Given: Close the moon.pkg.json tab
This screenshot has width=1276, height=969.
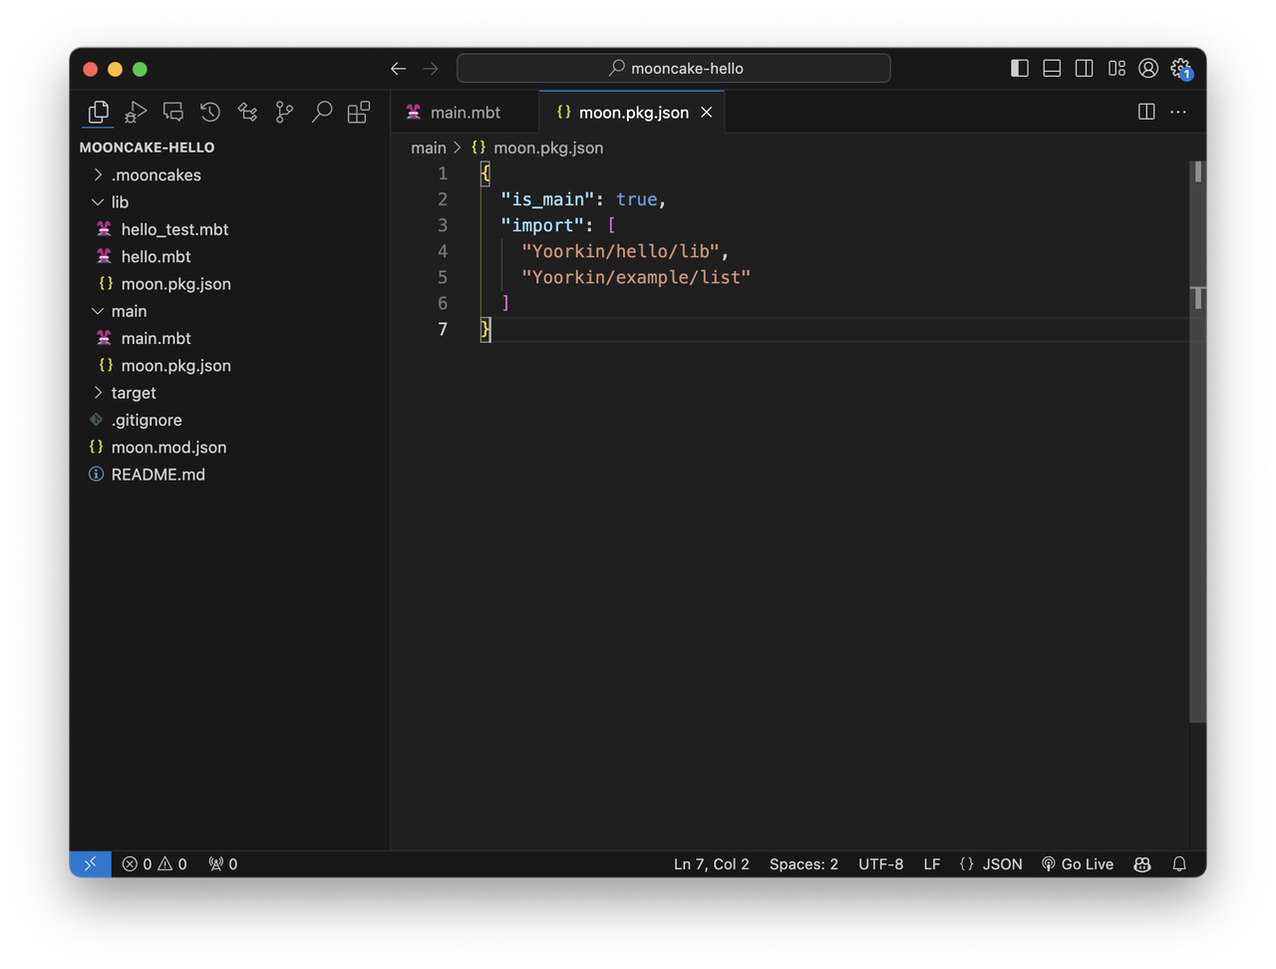Looking at the screenshot, I should 707,113.
